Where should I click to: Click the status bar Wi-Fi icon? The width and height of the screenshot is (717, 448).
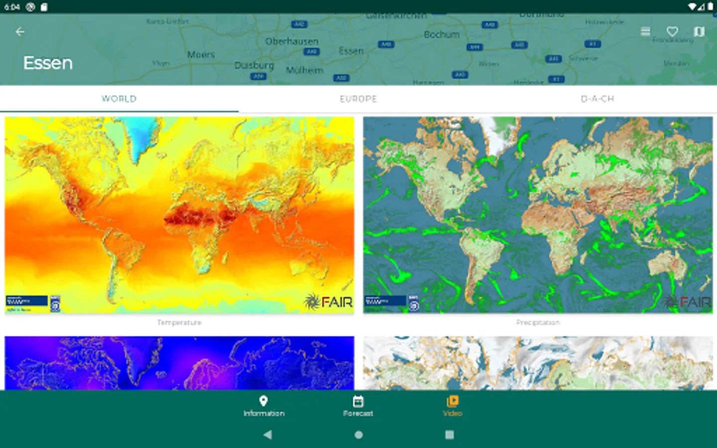(x=693, y=7)
